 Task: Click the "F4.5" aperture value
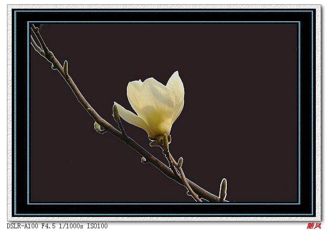(x=49, y=226)
